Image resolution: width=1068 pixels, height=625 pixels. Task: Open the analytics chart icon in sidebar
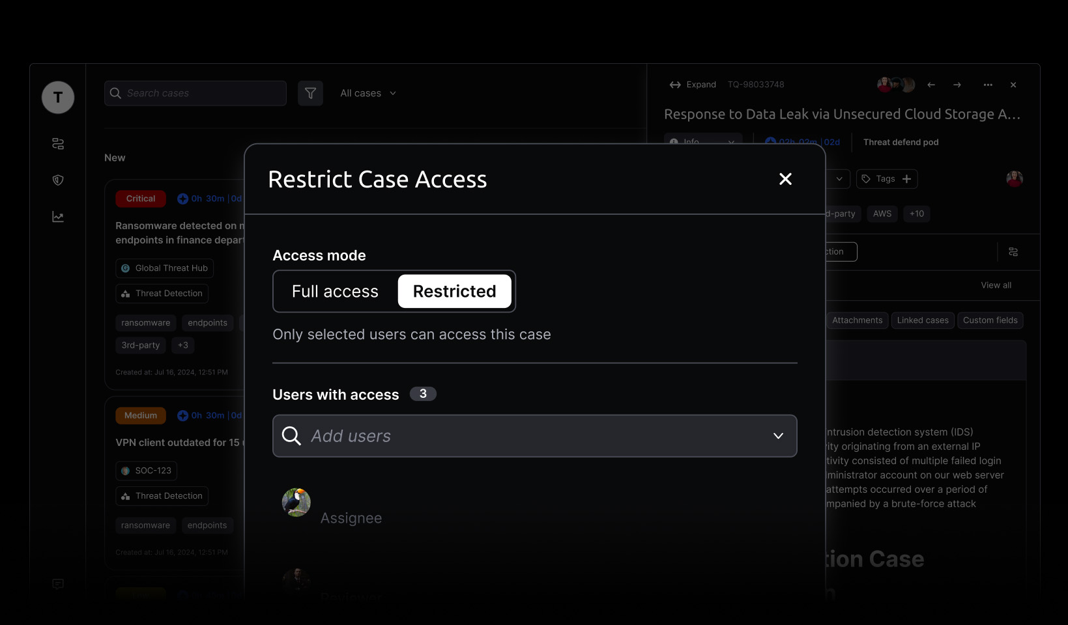(x=58, y=217)
